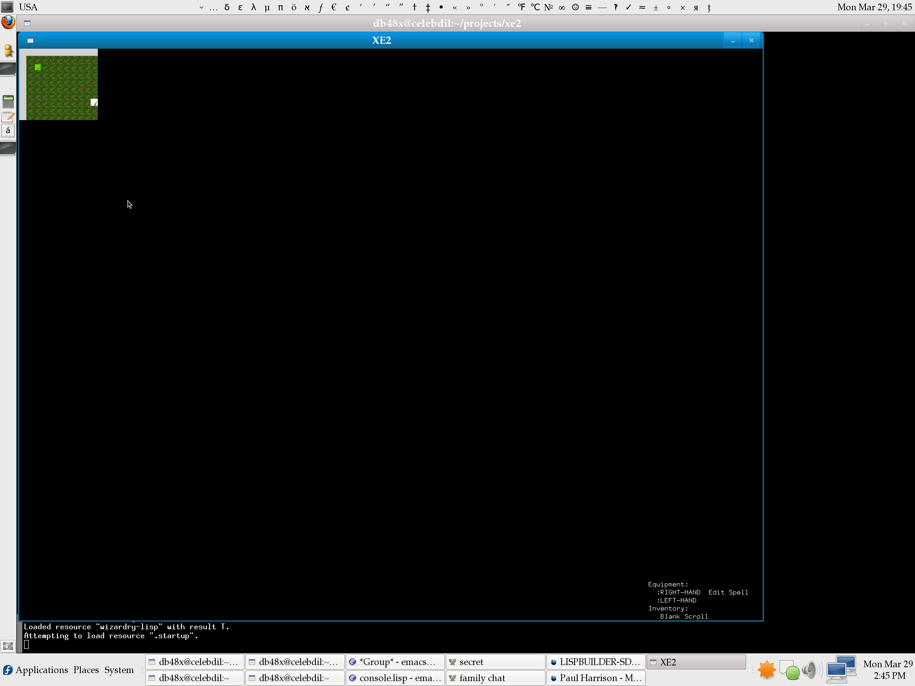Screen dimensions: 915x686
Task: Insert the dagger symbol from the palette
Action: (415, 7)
